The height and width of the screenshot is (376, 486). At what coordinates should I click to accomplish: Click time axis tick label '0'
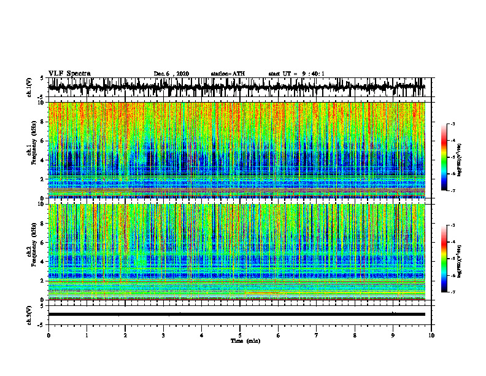click(x=48, y=335)
